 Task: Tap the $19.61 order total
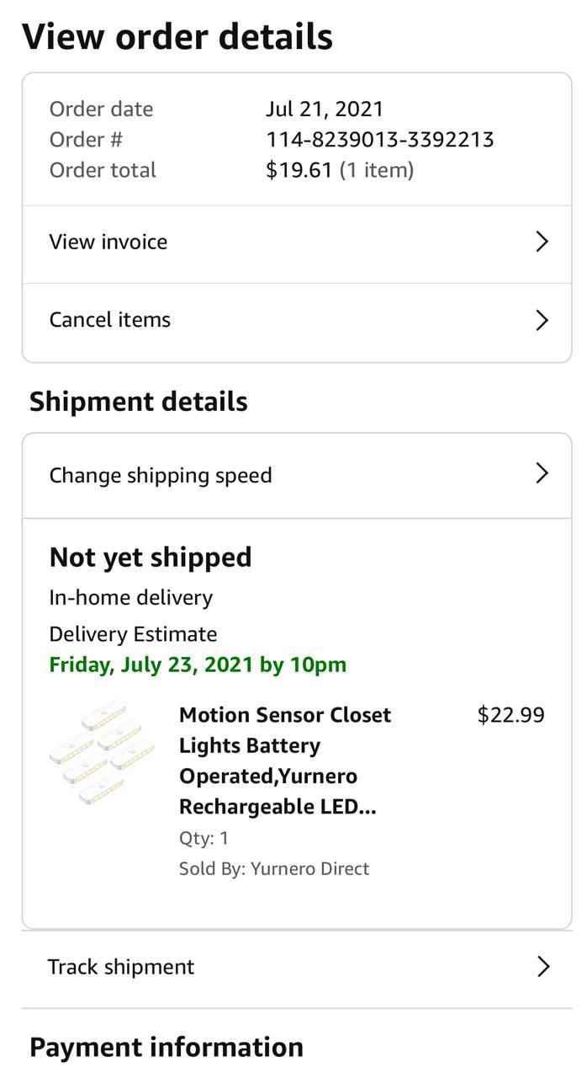click(299, 170)
